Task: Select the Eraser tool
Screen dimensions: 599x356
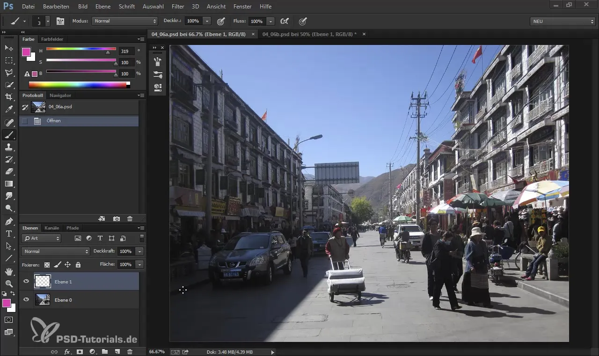Action: 9,171
